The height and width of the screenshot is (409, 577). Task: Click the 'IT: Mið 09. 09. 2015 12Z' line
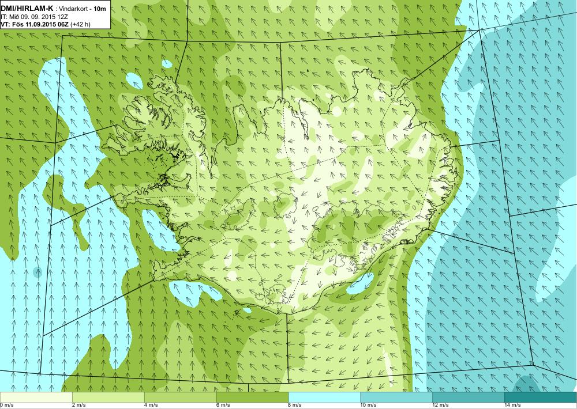pyautogui.click(x=34, y=17)
